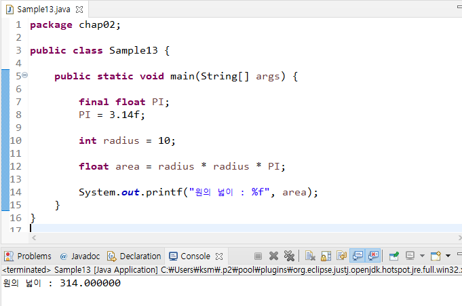Close the Sample13.java editor tab
Viewport: 462px width, 306px height.
tap(79, 9)
